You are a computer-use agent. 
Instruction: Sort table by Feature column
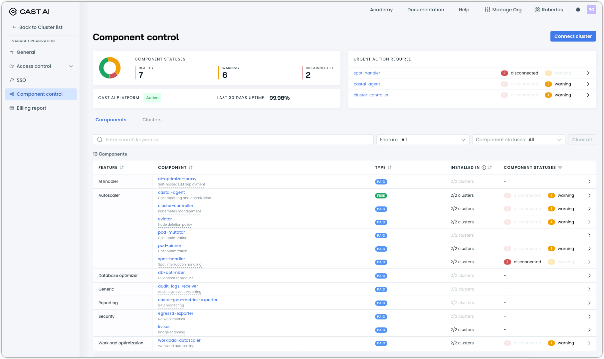click(122, 168)
